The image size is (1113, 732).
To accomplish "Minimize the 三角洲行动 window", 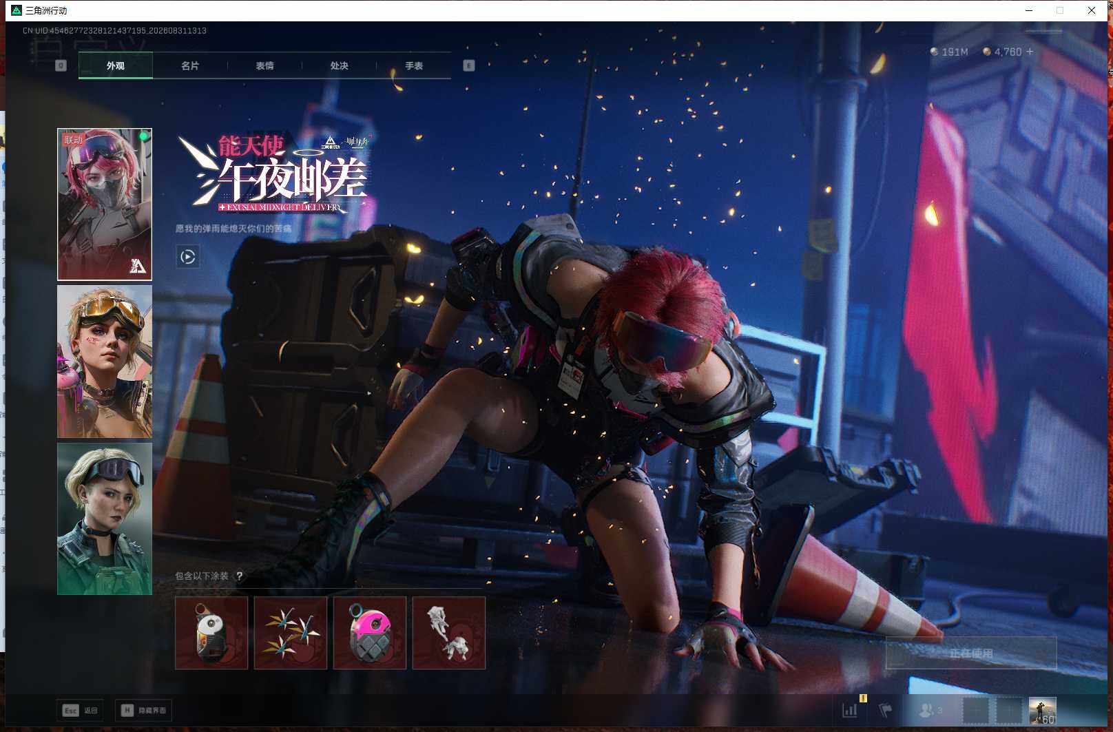I will point(1029,10).
